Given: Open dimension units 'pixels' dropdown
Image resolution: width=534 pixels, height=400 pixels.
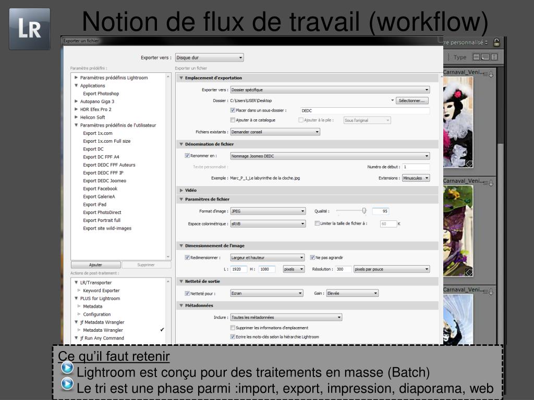Looking at the screenshot, I should 294,269.
